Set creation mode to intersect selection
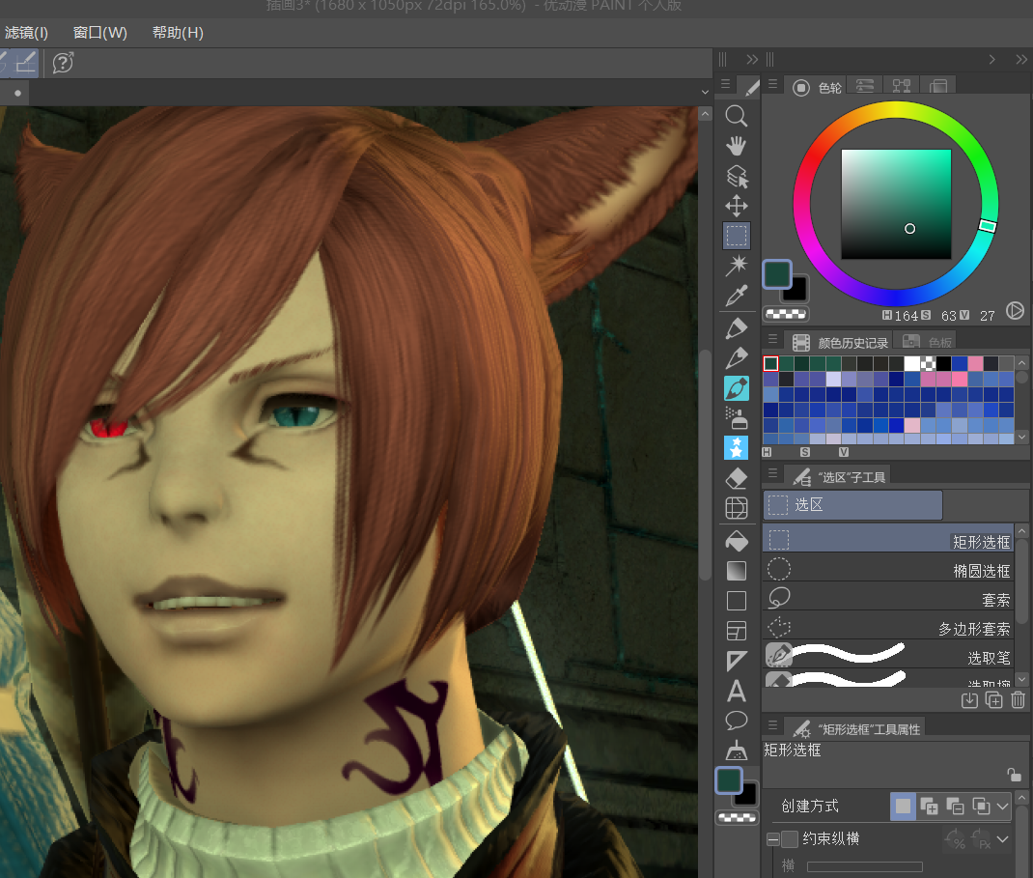Viewport: 1033px width, 878px height. [980, 807]
